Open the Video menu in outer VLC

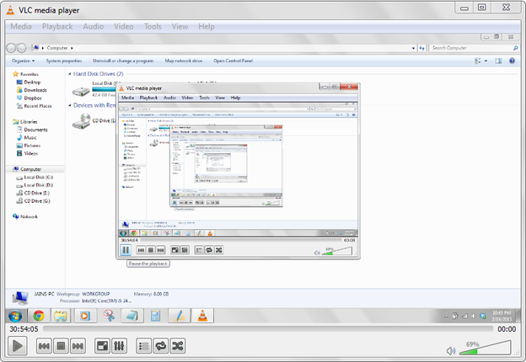tap(123, 26)
